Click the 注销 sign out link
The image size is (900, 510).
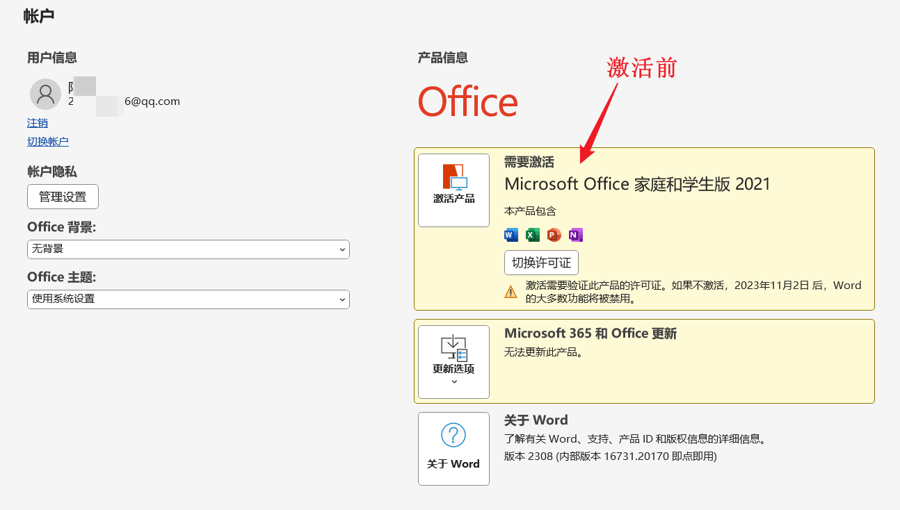pos(38,123)
